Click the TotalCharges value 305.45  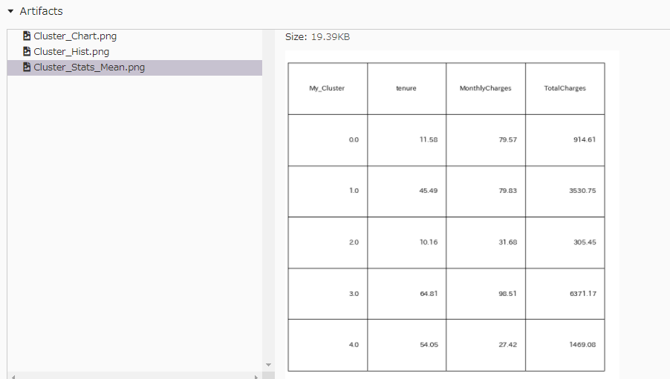tap(585, 242)
